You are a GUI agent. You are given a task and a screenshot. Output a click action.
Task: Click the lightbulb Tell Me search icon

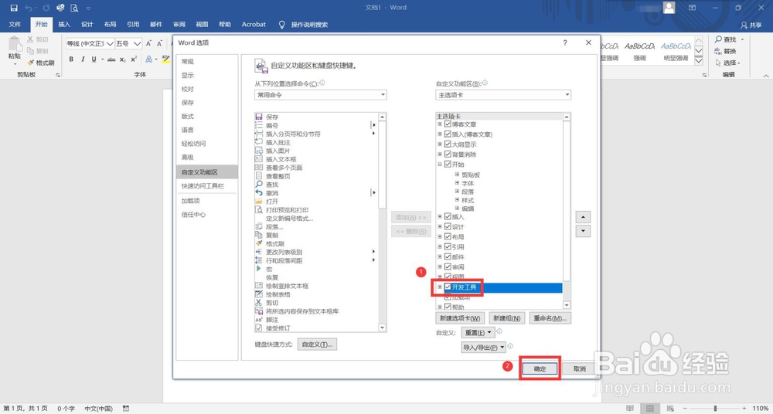point(282,24)
